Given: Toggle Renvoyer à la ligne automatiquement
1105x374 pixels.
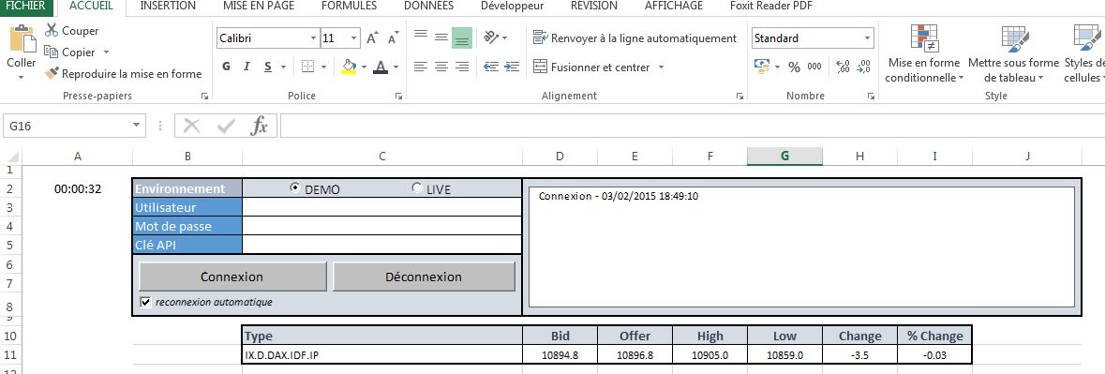Looking at the screenshot, I should (x=635, y=38).
